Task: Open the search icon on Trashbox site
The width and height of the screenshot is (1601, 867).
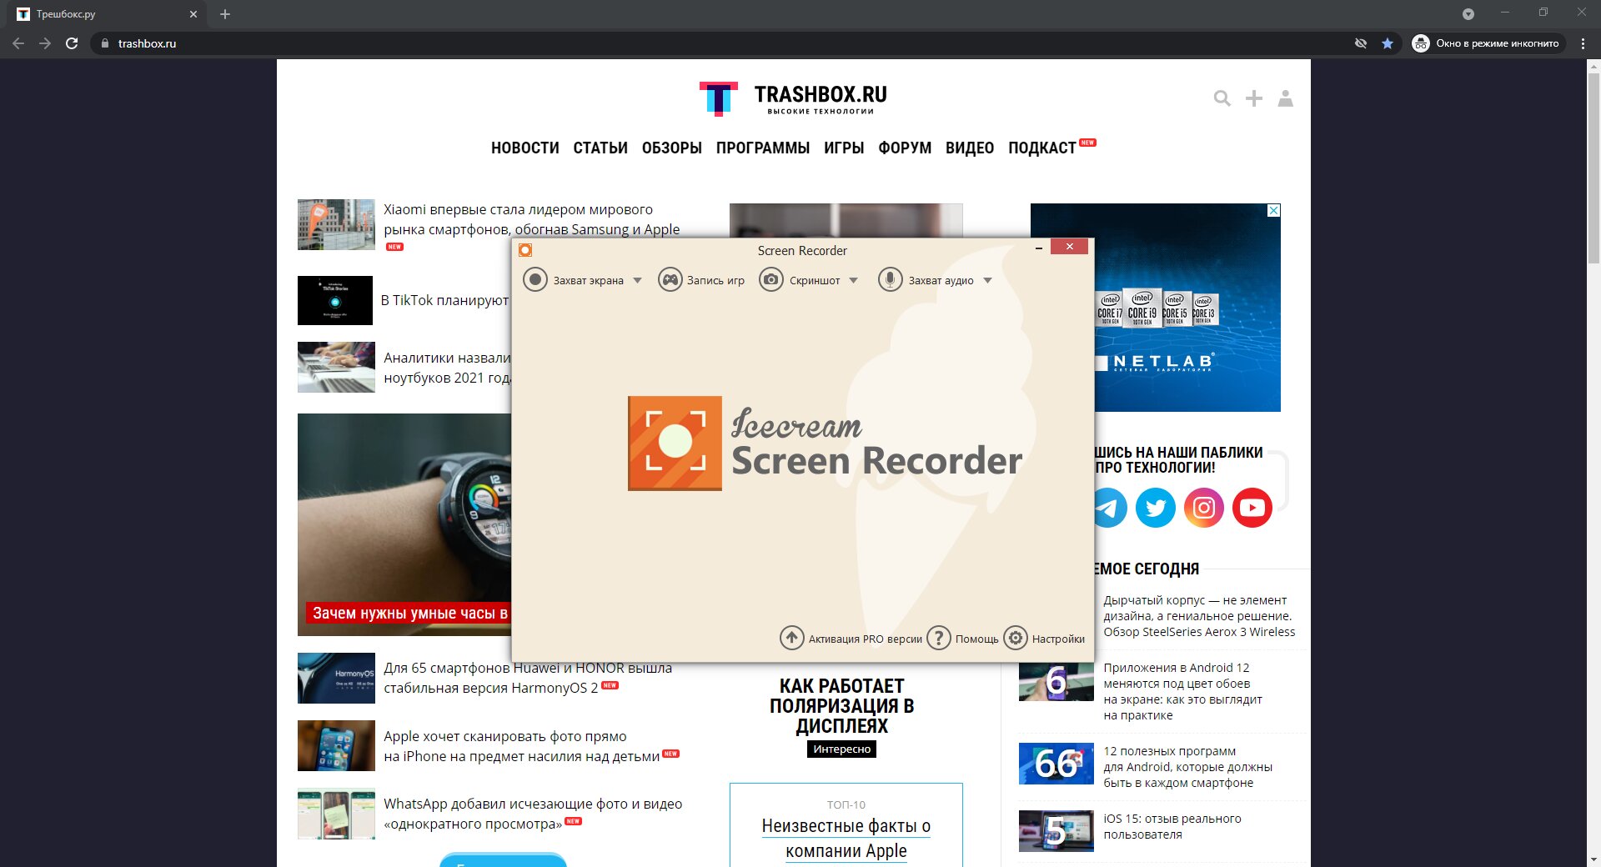Action: click(1222, 98)
